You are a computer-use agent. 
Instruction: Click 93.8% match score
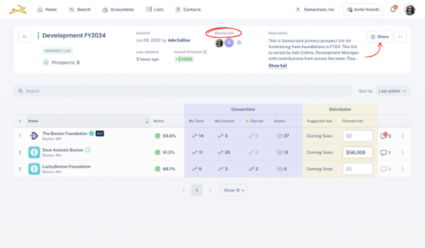coord(166,136)
